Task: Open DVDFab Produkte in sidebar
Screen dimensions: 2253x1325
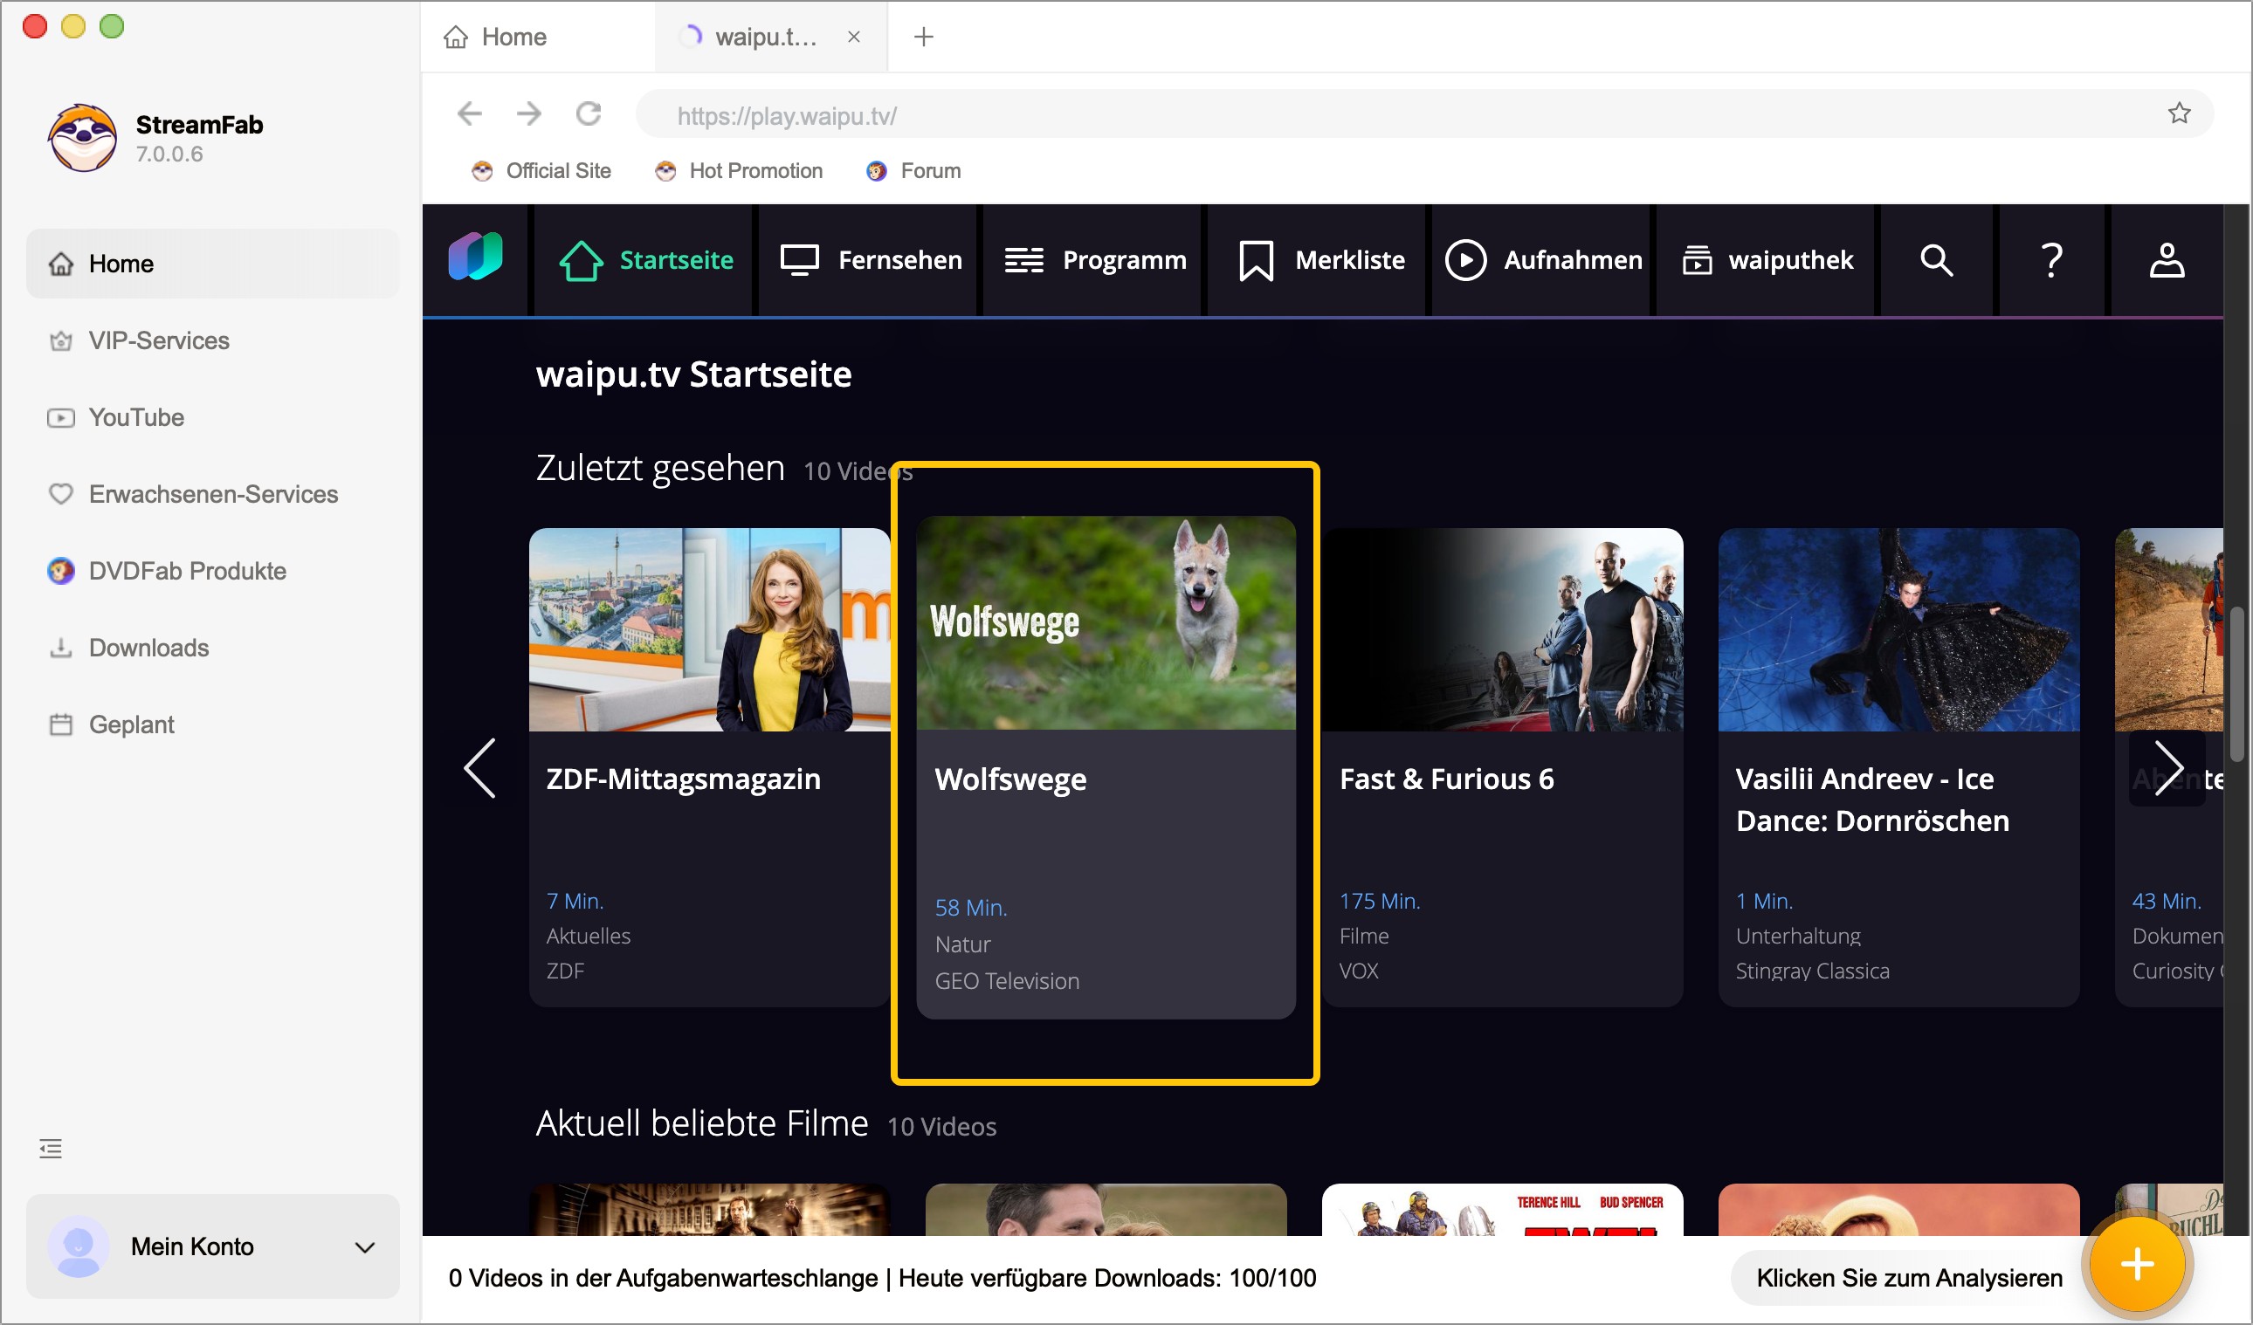Action: 186,571
